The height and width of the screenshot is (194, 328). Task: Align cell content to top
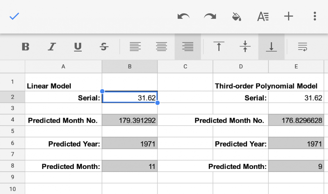click(219, 47)
